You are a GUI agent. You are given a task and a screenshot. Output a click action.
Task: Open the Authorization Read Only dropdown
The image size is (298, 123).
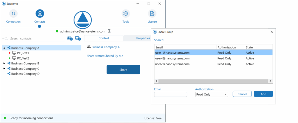212,94
